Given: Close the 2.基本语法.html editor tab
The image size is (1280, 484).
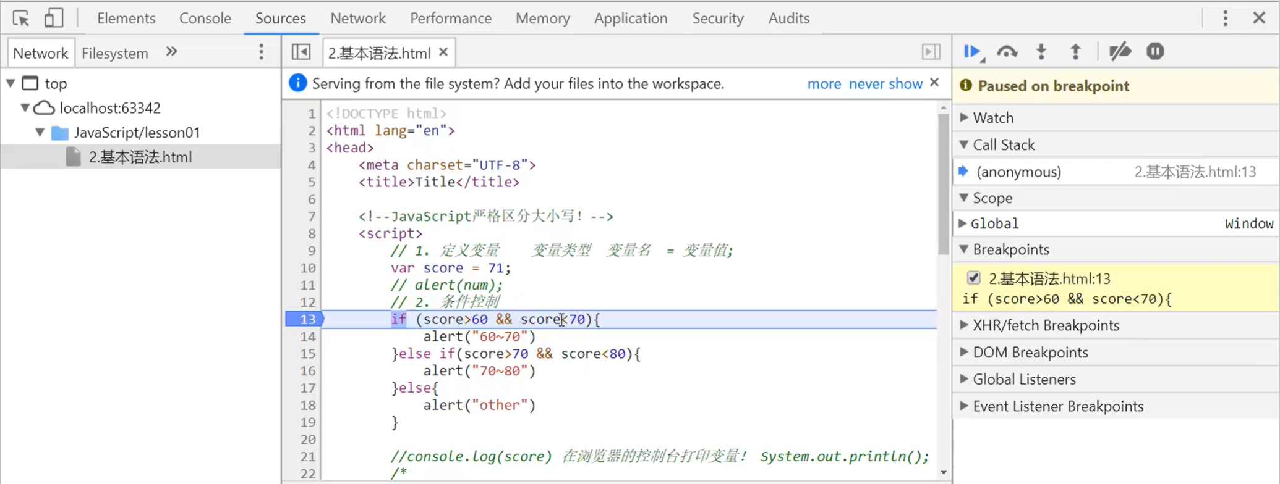Looking at the screenshot, I should (443, 52).
